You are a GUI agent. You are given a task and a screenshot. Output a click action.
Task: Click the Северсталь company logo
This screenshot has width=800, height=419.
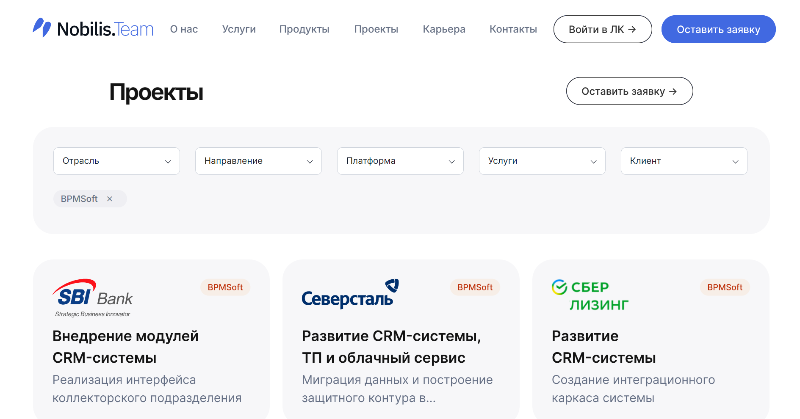click(x=348, y=293)
